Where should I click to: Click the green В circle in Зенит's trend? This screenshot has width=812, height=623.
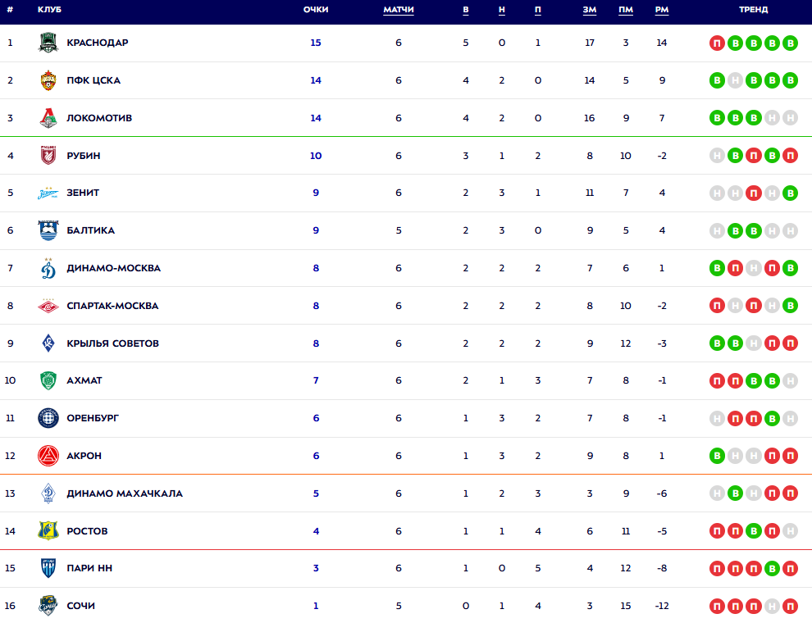(790, 193)
